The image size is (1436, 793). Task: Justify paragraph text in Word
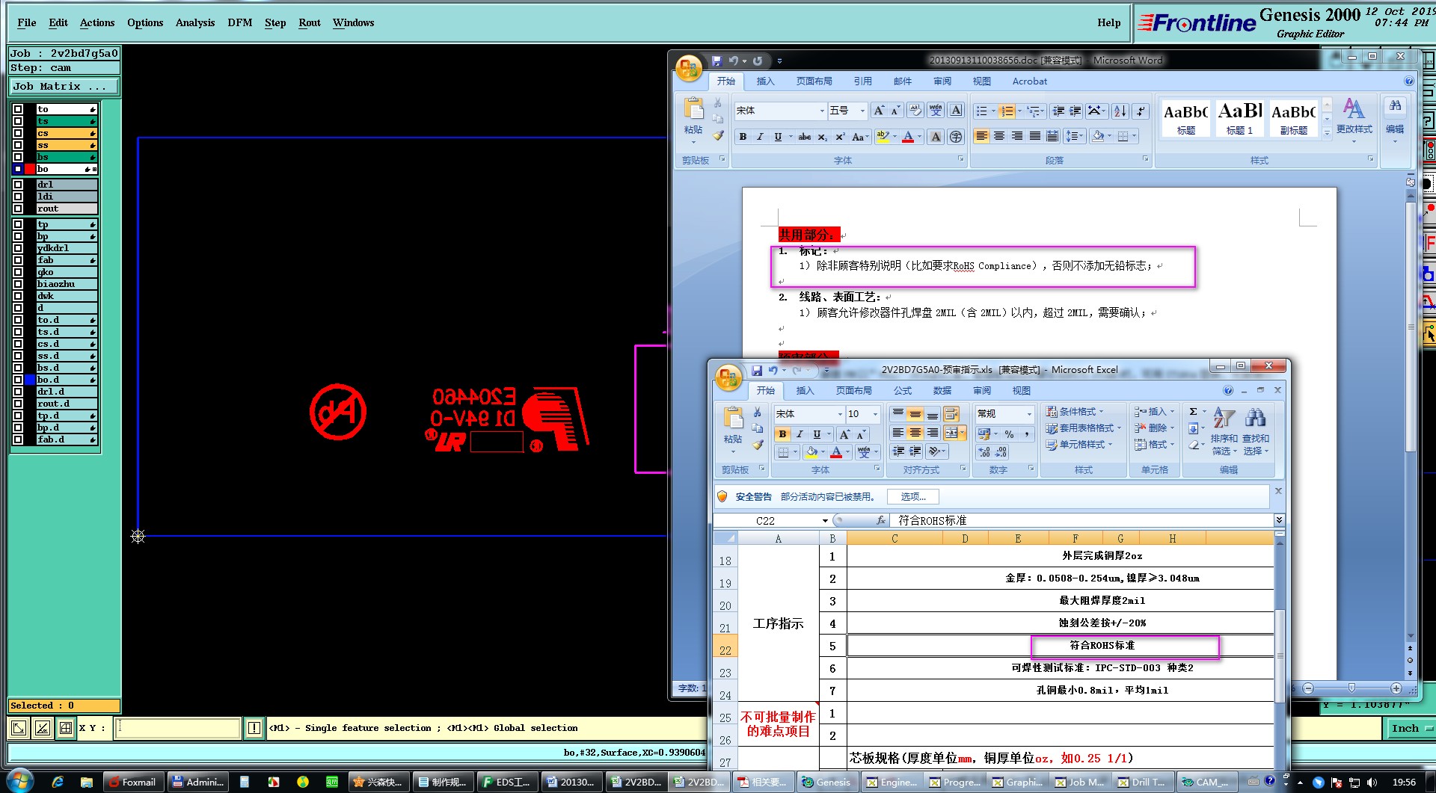(1034, 136)
